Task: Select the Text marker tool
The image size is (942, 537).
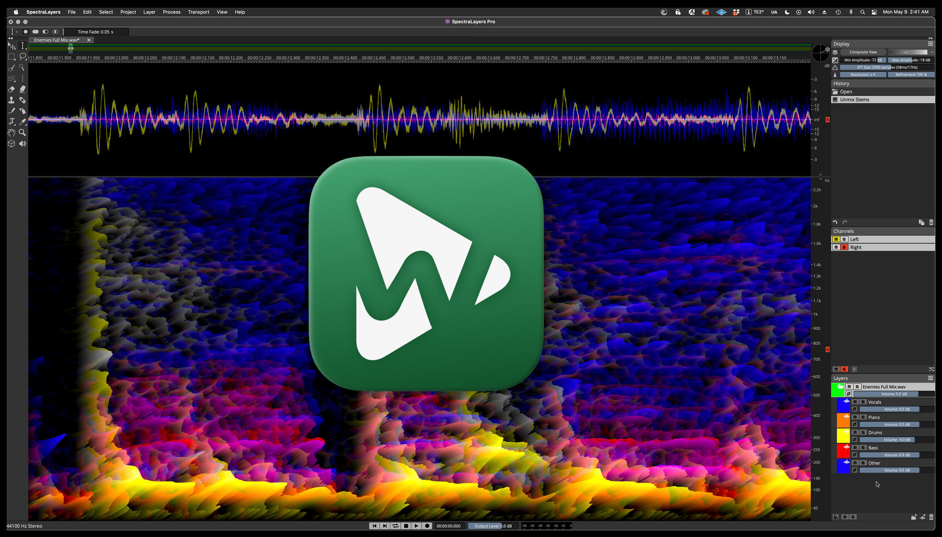Action: tap(11, 122)
